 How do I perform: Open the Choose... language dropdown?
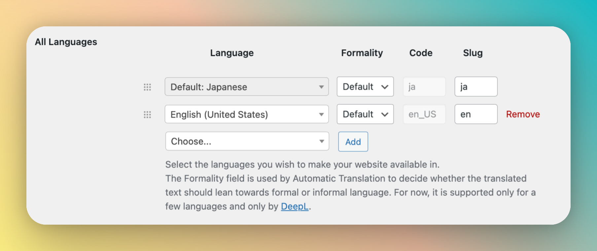247,141
